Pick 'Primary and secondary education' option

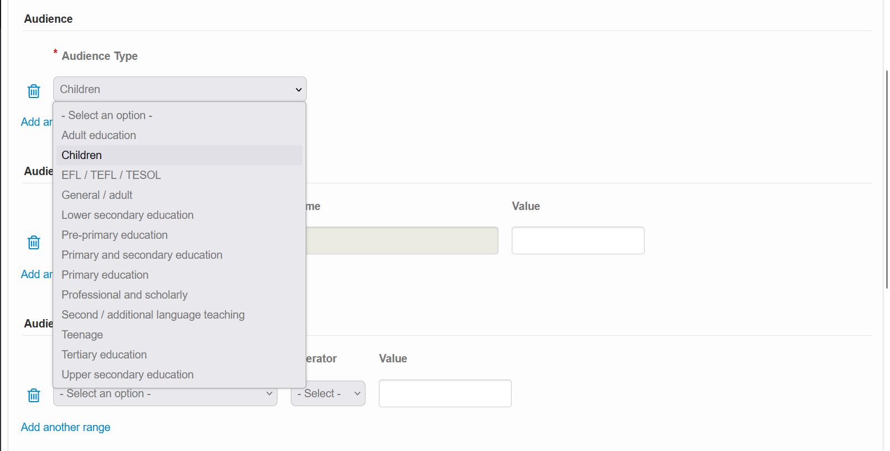pyautogui.click(x=142, y=255)
